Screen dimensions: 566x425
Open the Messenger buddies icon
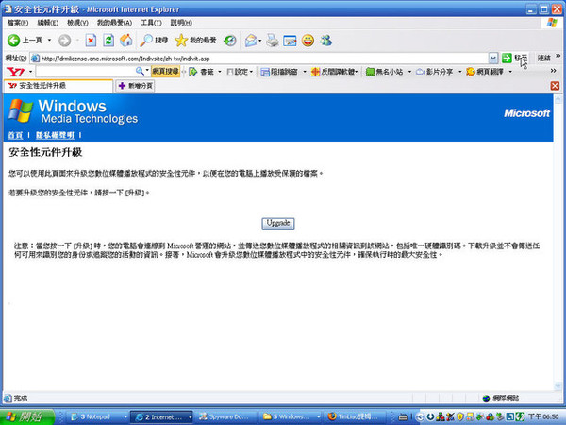pos(325,41)
